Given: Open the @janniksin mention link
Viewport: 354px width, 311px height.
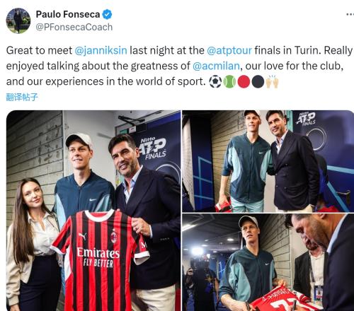Looking at the screenshot, I should click(x=101, y=50).
